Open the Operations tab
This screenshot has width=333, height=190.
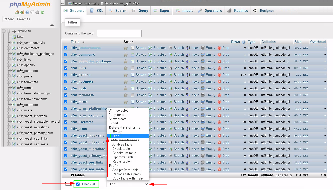[x=210, y=11]
